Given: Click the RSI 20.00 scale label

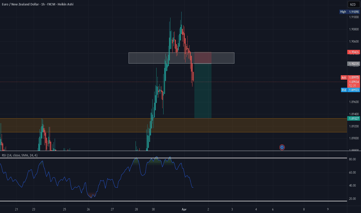Looking at the screenshot, I should [352, 199].
